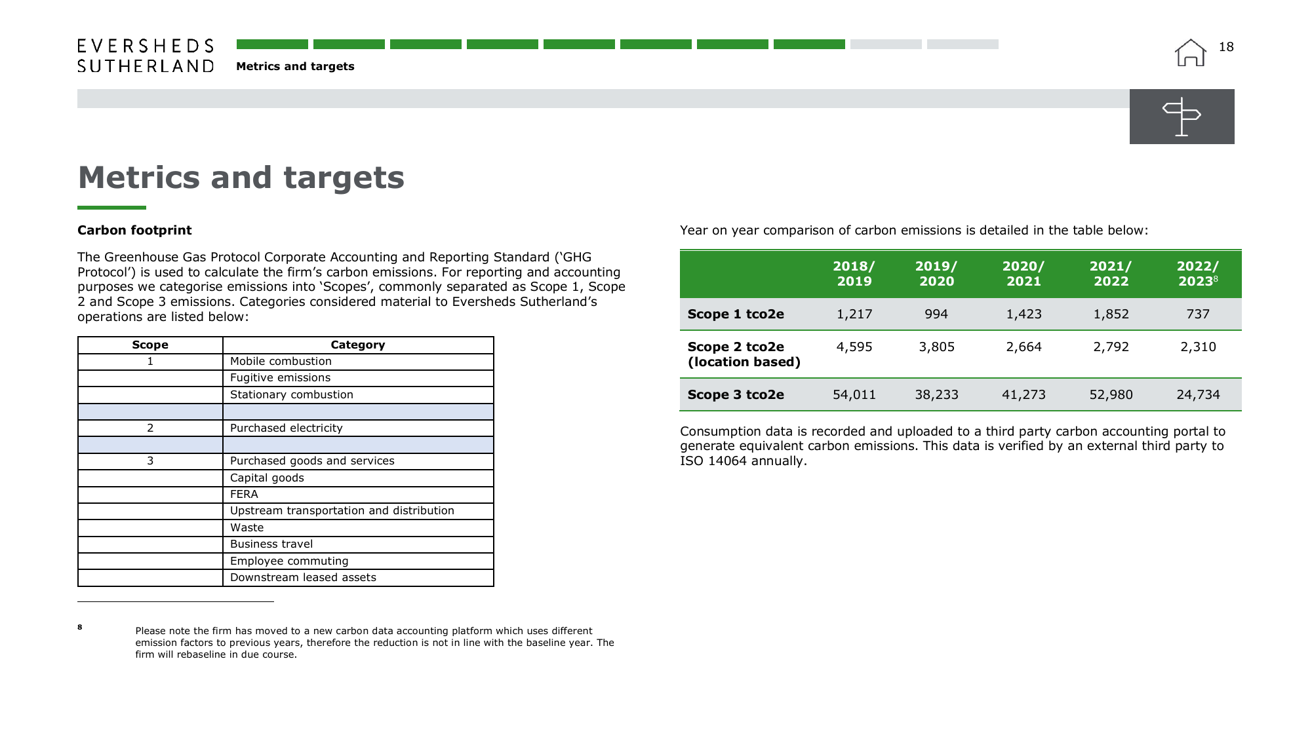The height and width of the screenshot is (737, 1312).
Task: Select the 'Category' column header
Action: [x=358, y=345]
